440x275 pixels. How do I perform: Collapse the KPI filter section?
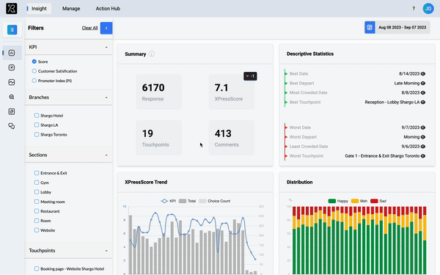pyautogui.click(x=106, y=47)
